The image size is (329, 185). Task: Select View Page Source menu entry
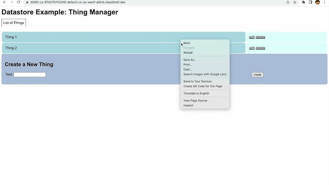pos(195,101)
